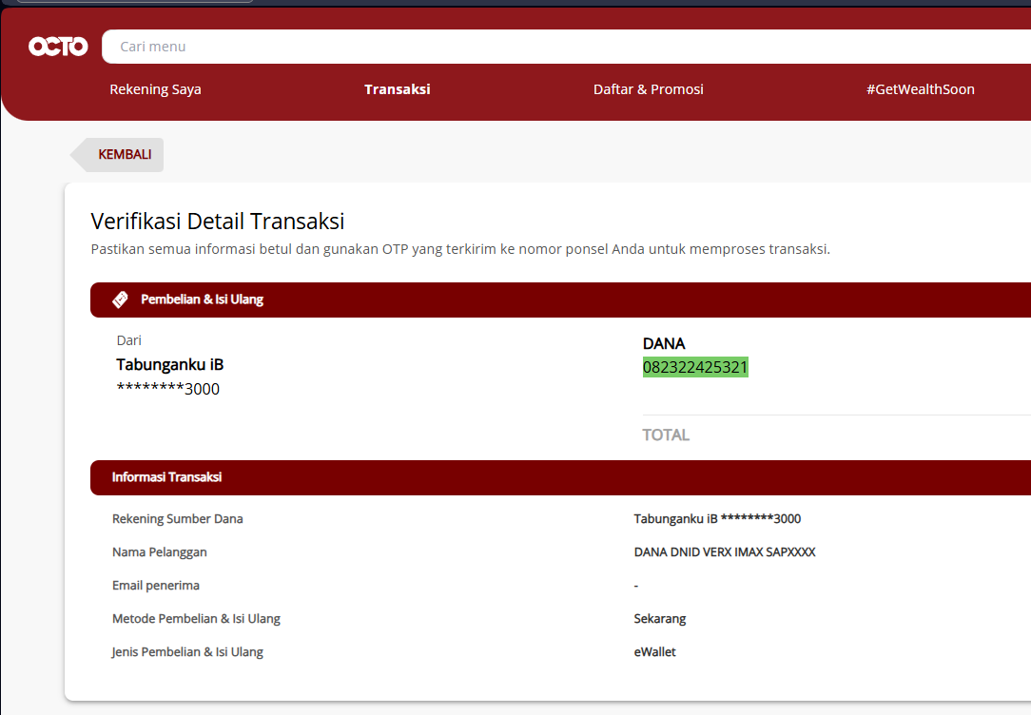The image size is (1031, 715).
Task: Click the OTP instruction sentence below the heading
Action: [460, 249]
